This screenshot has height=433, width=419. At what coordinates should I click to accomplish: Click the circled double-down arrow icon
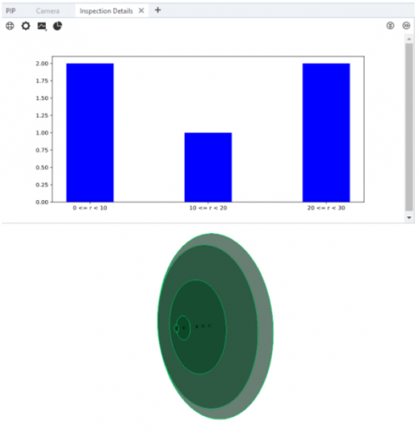[x=390, y=26]
